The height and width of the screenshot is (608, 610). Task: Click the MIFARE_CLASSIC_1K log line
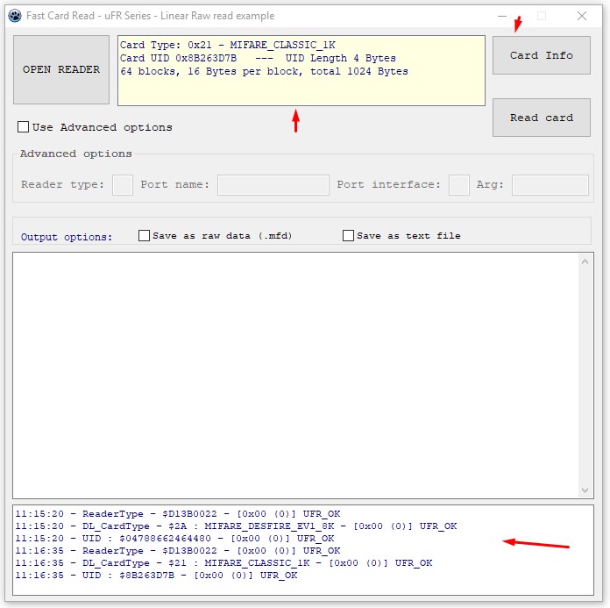click(223, 563)
